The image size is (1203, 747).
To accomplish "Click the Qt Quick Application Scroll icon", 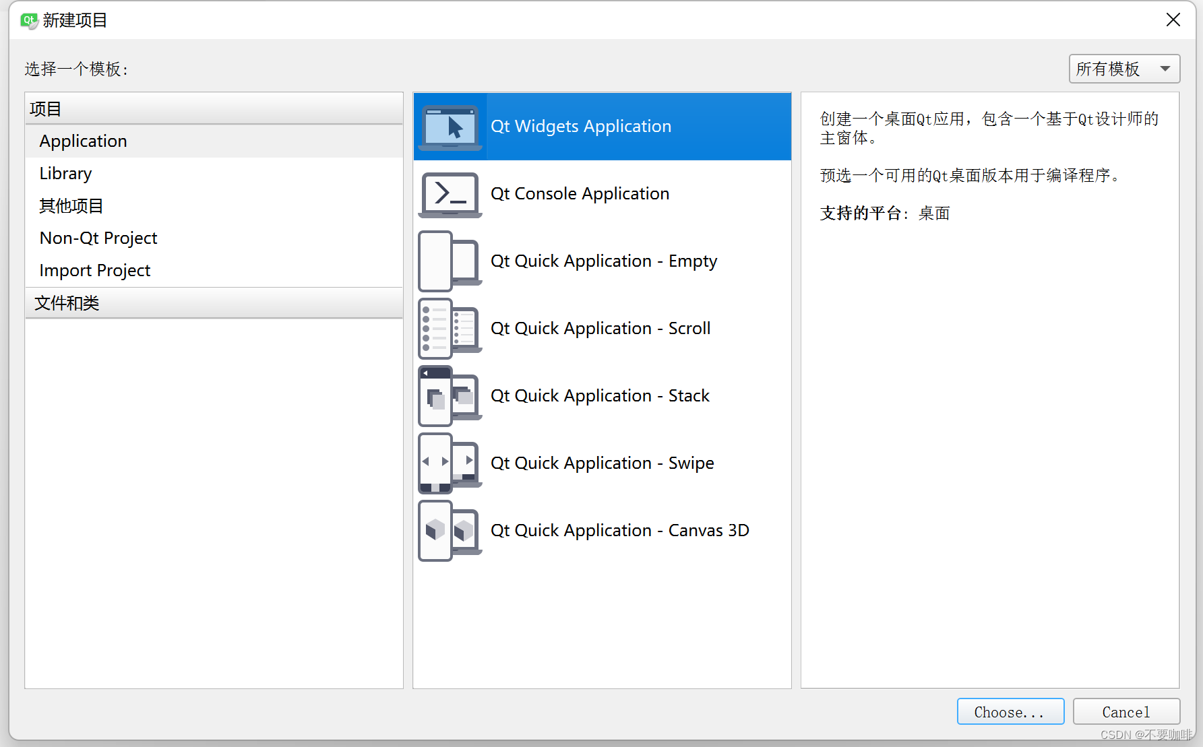I will pos(450,329).
